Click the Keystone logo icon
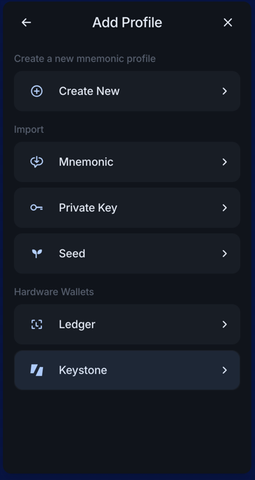Screen dimensions: 255x480 click(x=37, y=370)
